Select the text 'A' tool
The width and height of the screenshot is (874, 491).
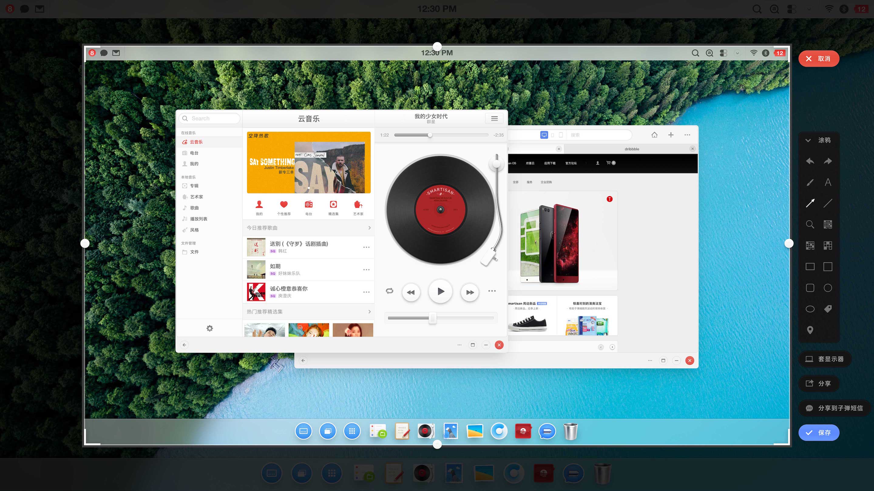[x=828, y=182]
